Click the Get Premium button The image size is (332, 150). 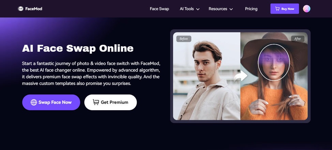[110, 102]
